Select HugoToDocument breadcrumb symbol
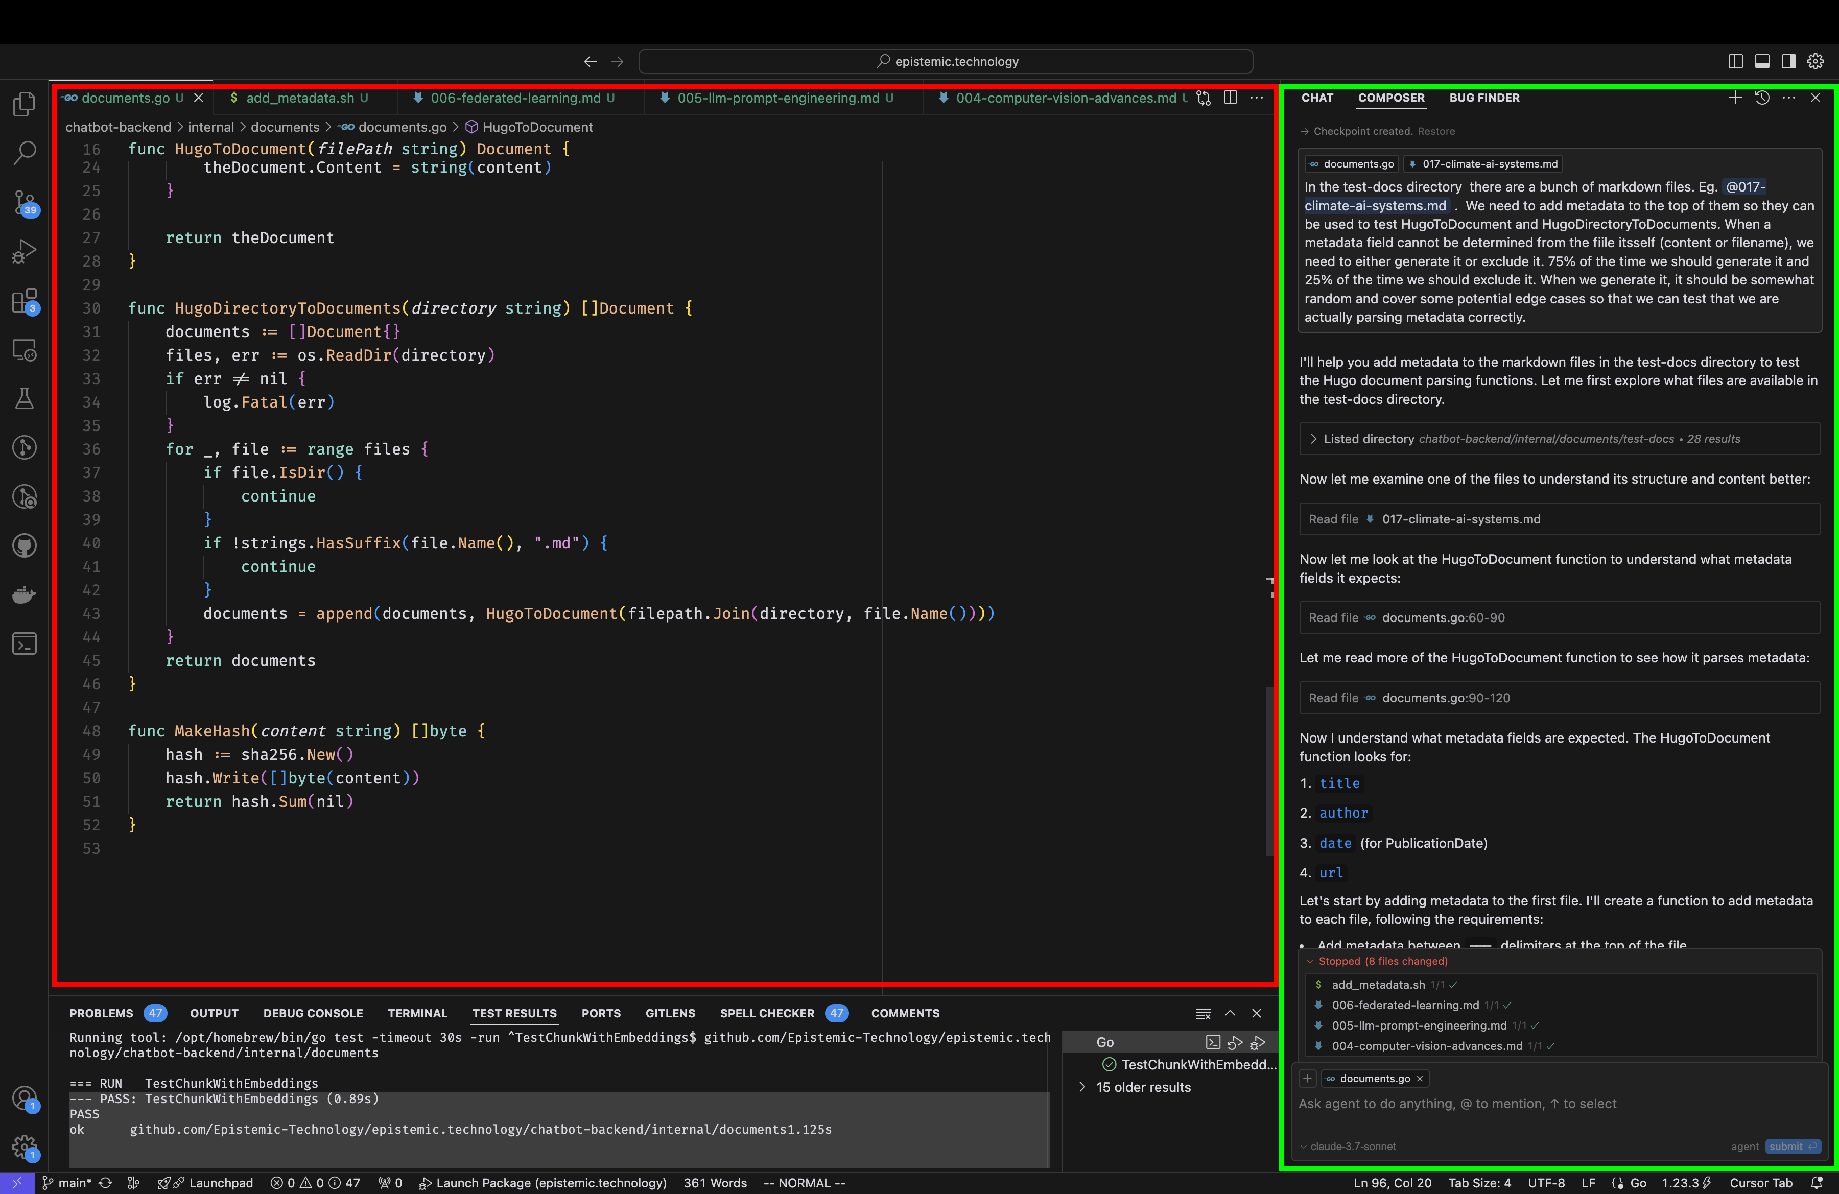1839x1194 pixels. click(529, 127)
